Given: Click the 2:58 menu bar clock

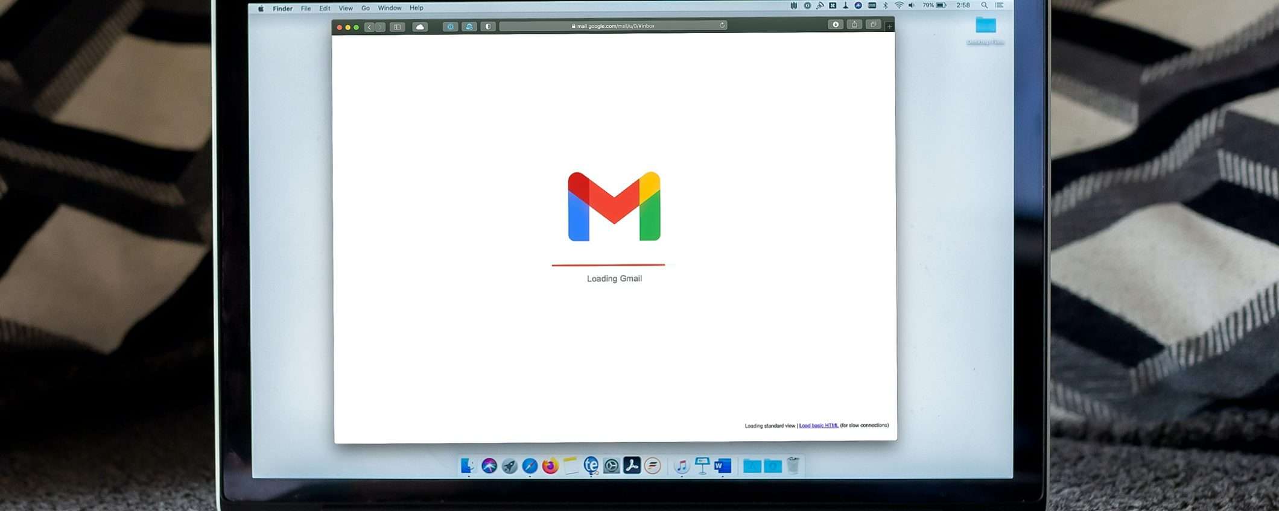Looking at the screenshot, I should (963, 5).
